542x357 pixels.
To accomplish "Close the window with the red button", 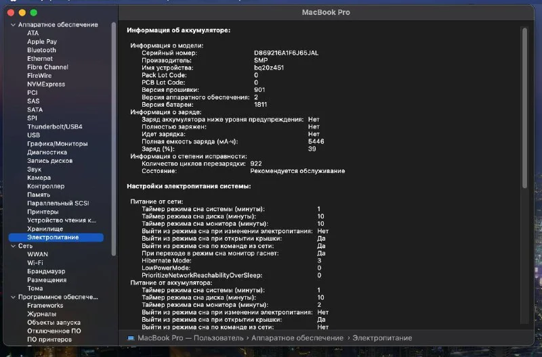I will click(x=9, y=12).
